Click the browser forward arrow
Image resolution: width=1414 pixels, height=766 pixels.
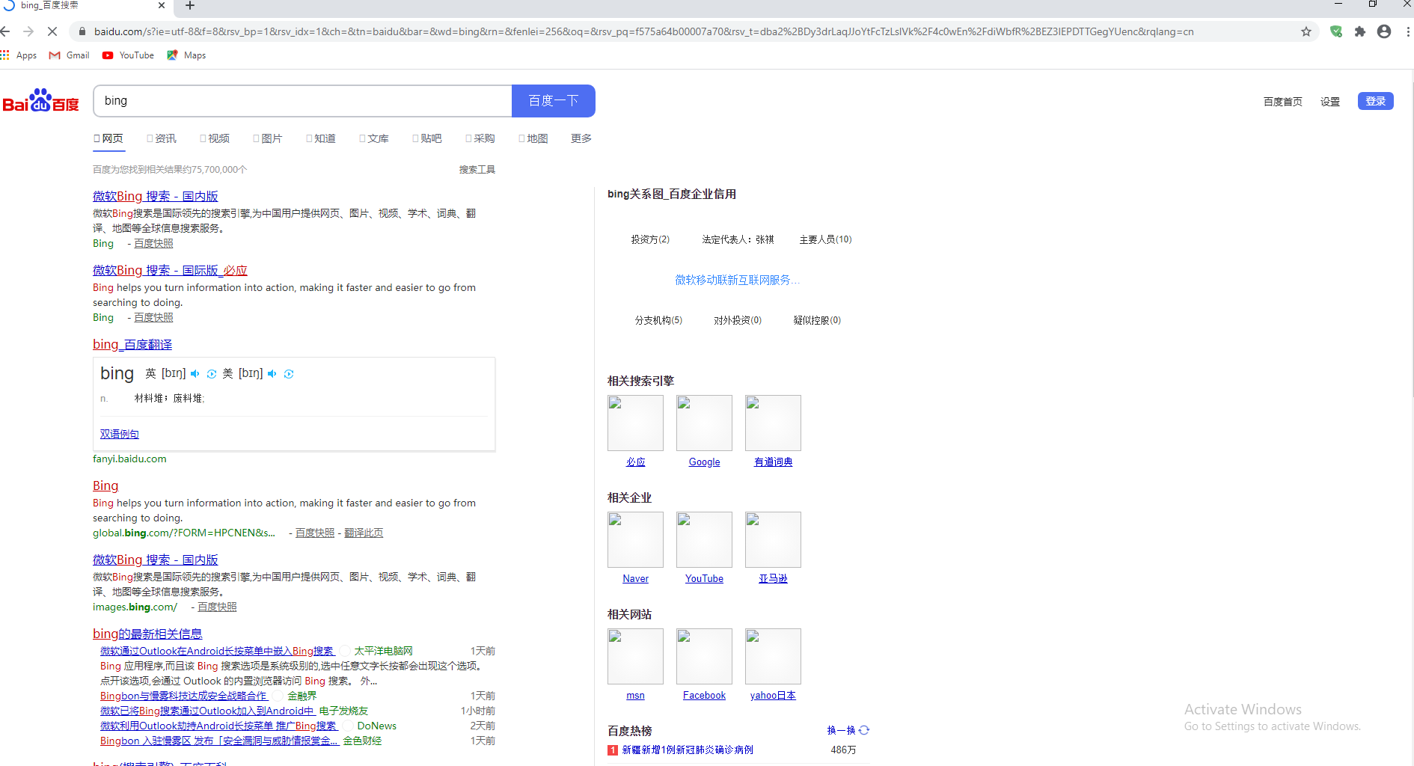[x=28, y=31]
